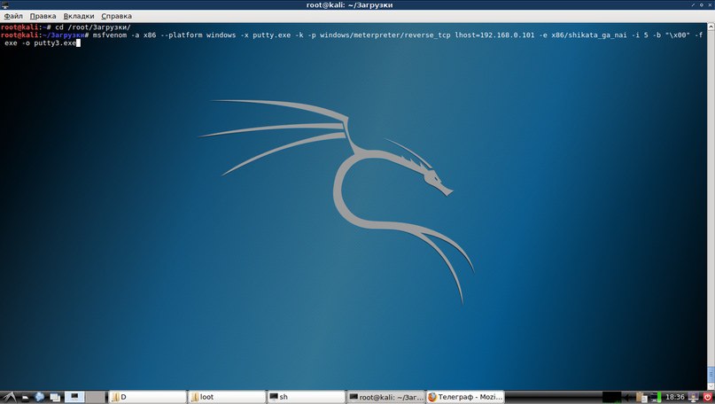Switch to the first workspace in pager
The width and height of the screenshot is (715, 404).
pos(74,397)
